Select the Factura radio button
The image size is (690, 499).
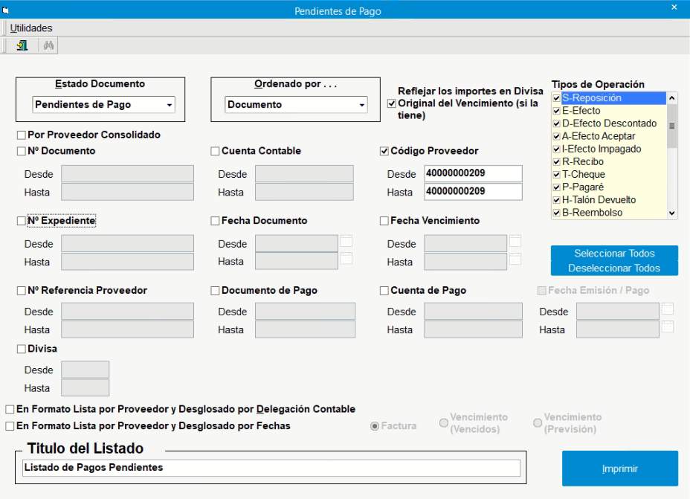coord(375,426)
